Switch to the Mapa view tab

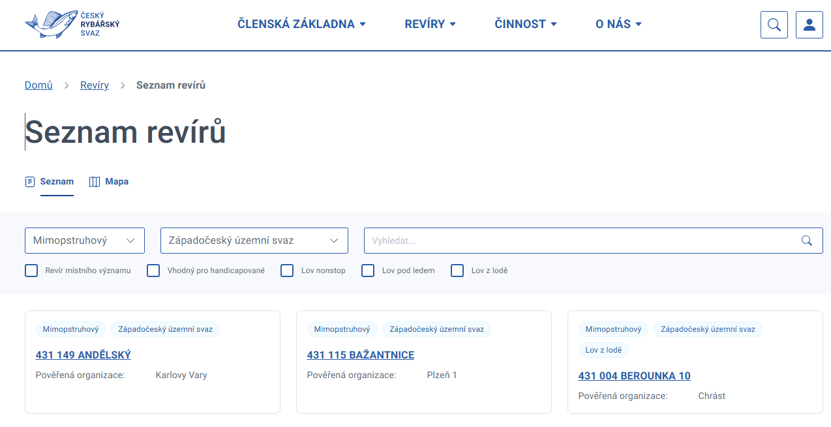pyautogui.click(x=109, y=182)
